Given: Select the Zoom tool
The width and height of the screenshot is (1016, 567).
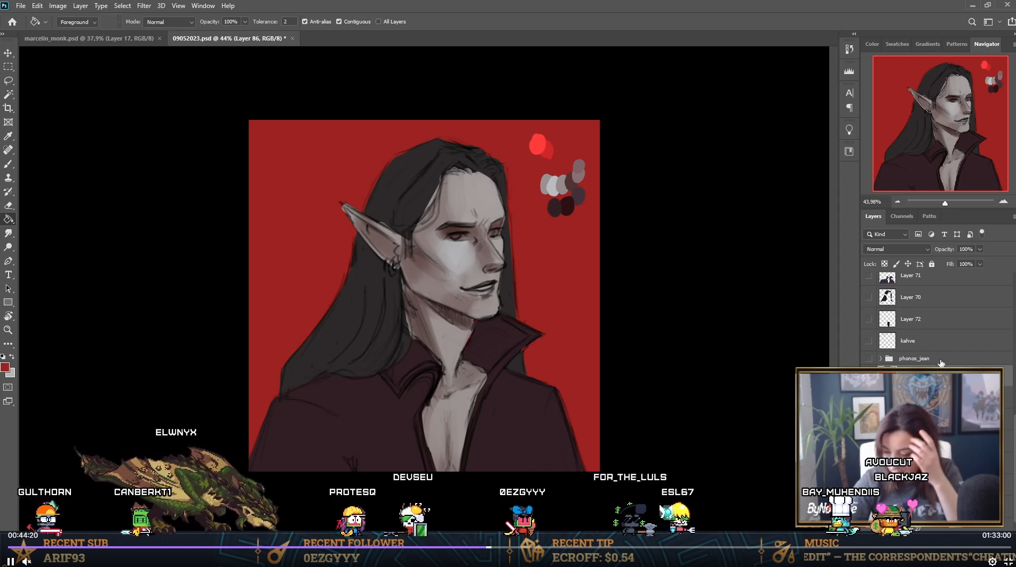Looking at the screenshot, I should (8, 330).
